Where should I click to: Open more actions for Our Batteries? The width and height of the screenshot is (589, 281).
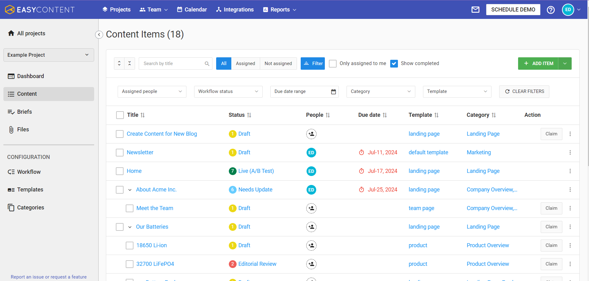pyautogui.click(x=570, y=227)
